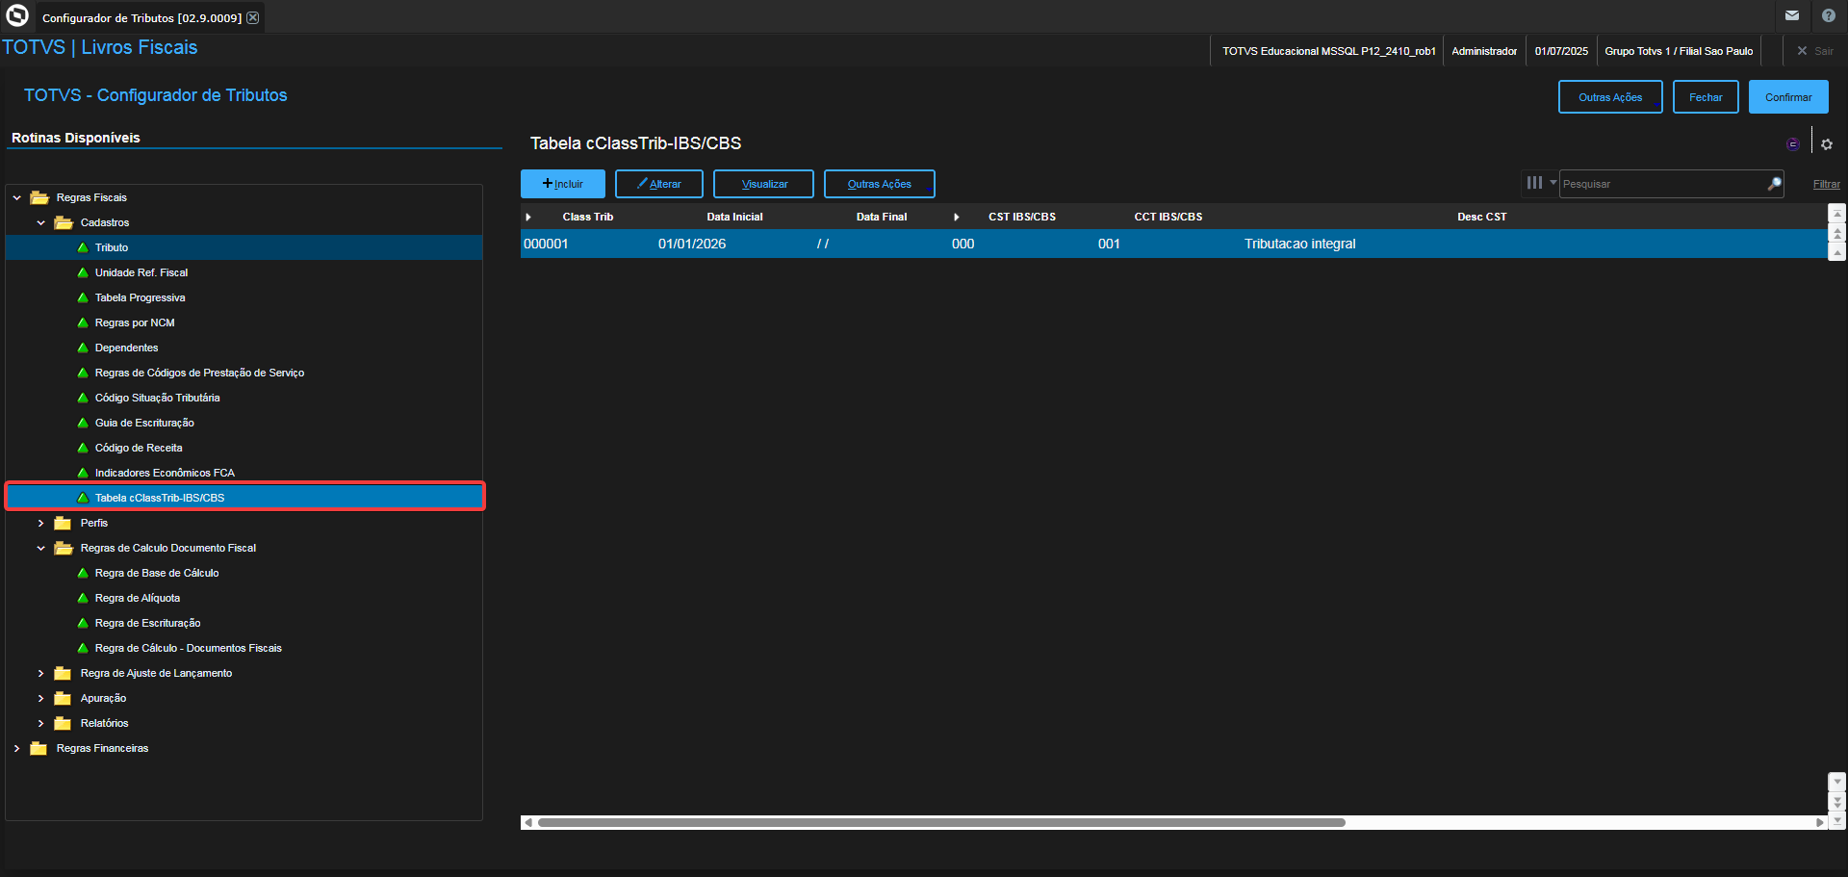Page down with the double down arrow
1848x877 pixels.
click(x=1837, y=801)
